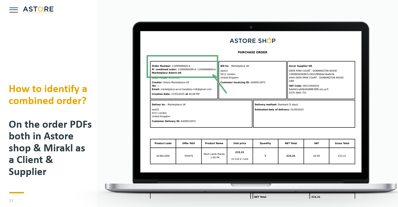The image size is (398, 207).
Task: Select Creation Date 27/03/2025 at 04:08 PM
Action: coord(176,94)
